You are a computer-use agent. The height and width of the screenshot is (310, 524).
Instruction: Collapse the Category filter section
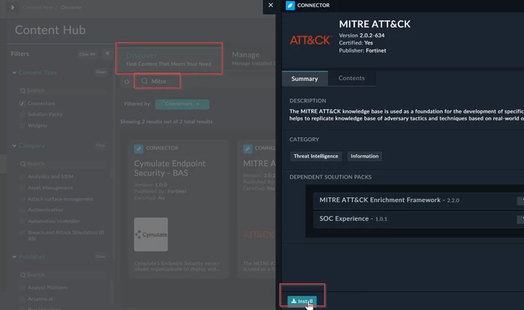[14, 146]
